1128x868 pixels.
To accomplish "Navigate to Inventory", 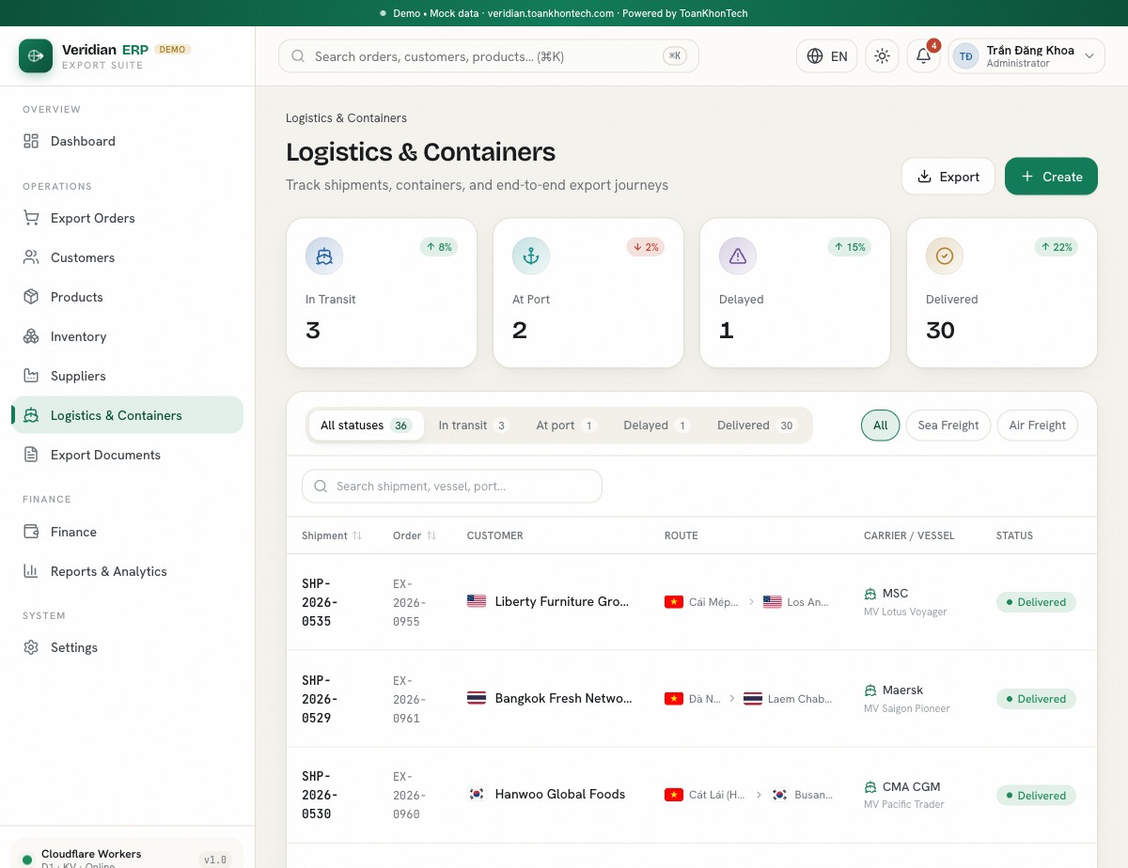I will (x=127, y=336).
